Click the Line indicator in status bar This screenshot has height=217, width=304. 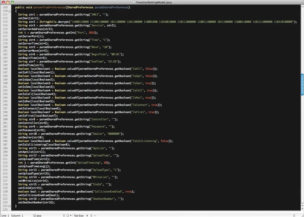pos(5,215)
